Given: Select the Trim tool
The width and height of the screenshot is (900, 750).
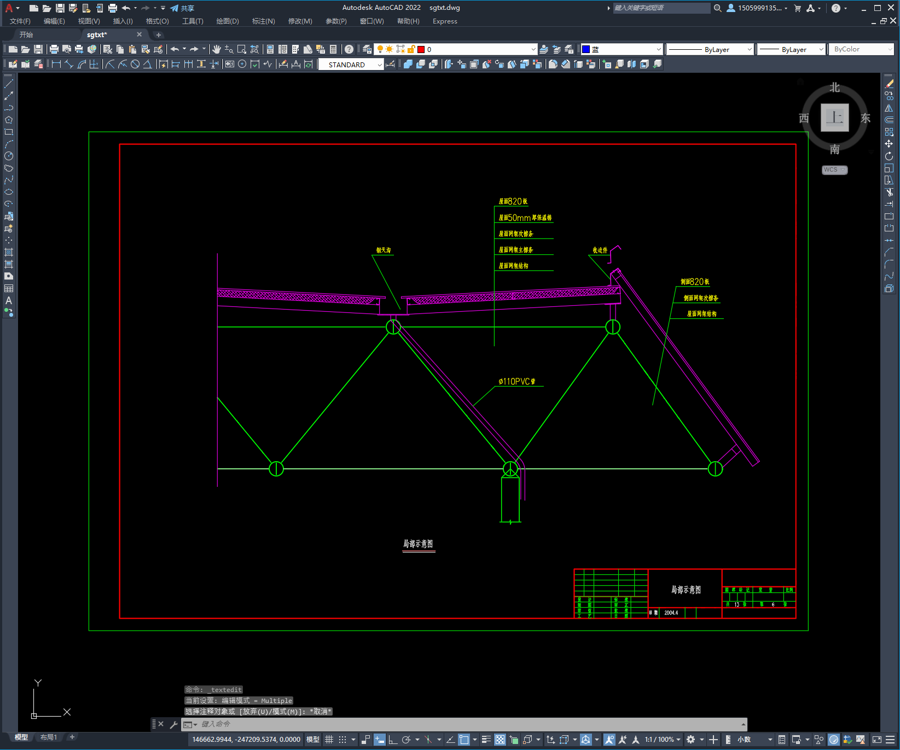Looking at the screenshot, I should 889,192.
